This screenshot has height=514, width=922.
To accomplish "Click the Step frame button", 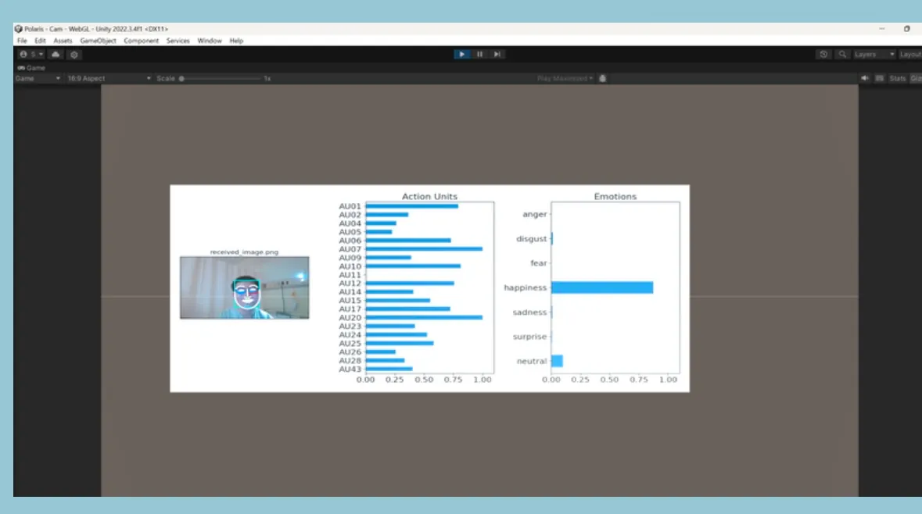I will (497, 55).
